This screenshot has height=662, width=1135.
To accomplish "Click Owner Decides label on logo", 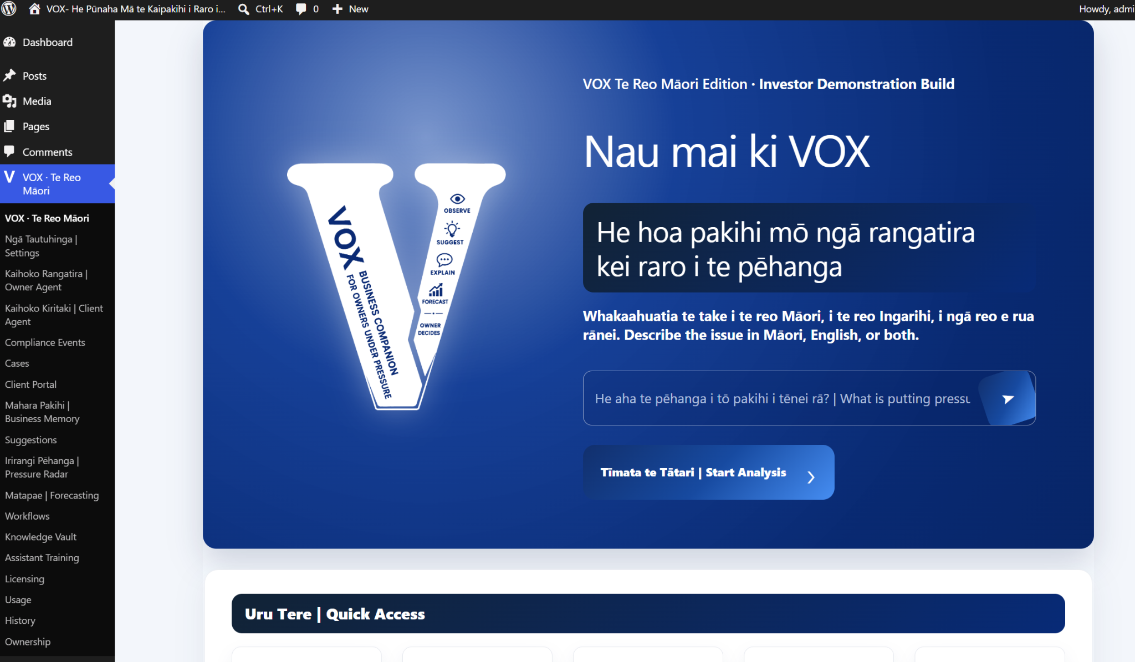I will coord(430,329).
